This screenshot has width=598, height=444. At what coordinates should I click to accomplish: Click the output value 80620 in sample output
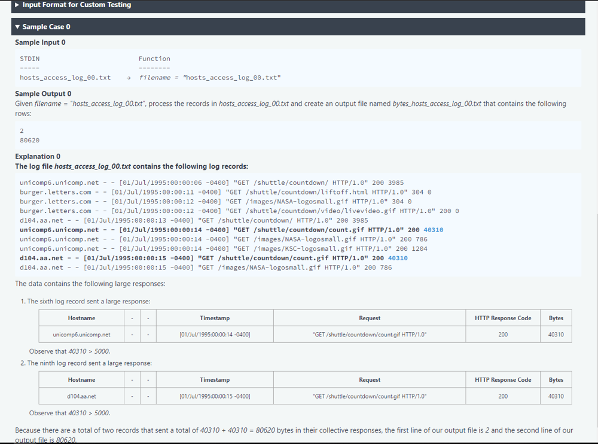pyautogui.click(x=30, y=140)
